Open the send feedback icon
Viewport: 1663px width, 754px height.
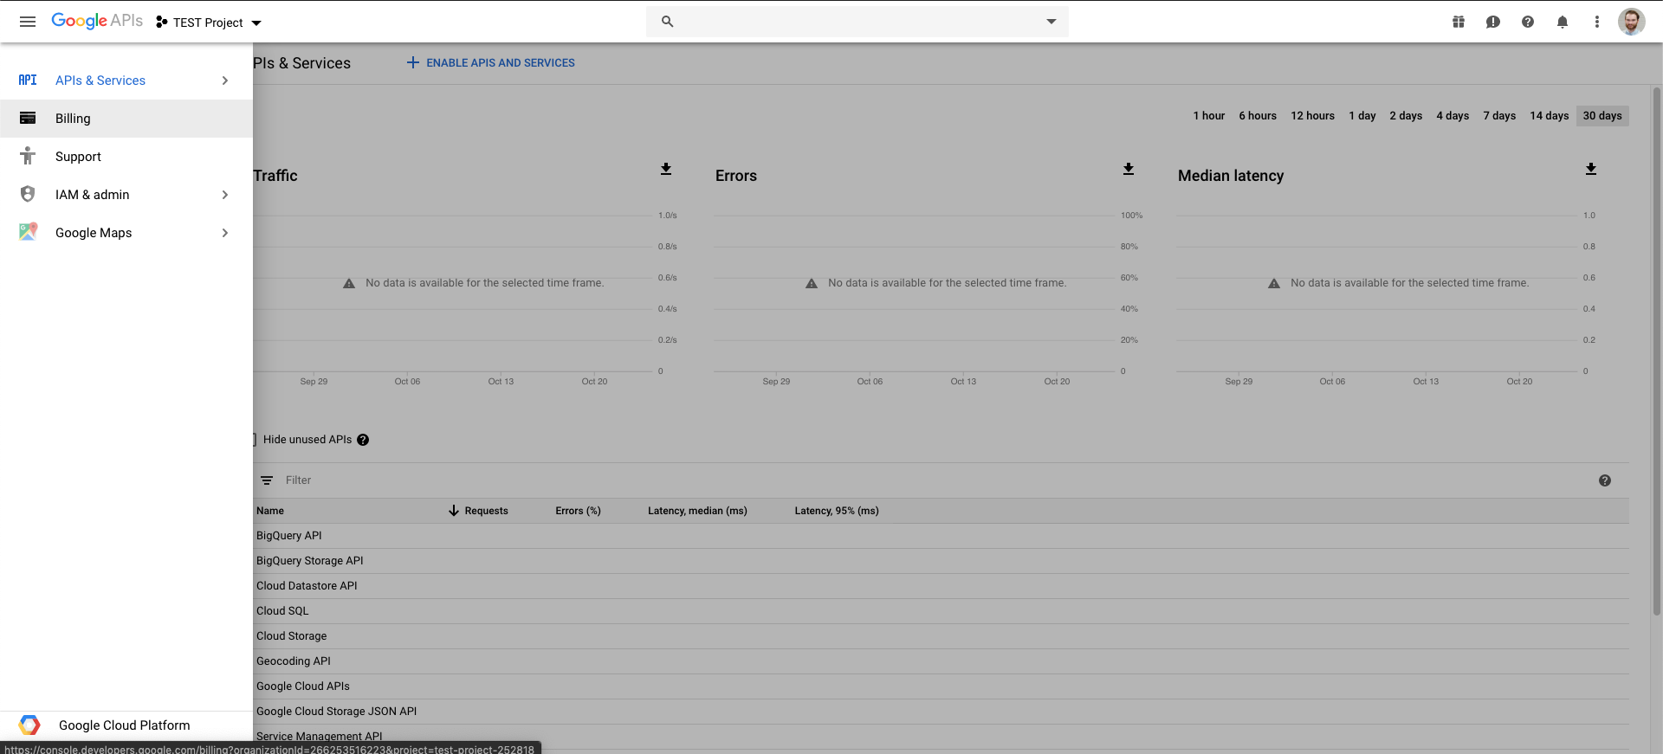1493,22
